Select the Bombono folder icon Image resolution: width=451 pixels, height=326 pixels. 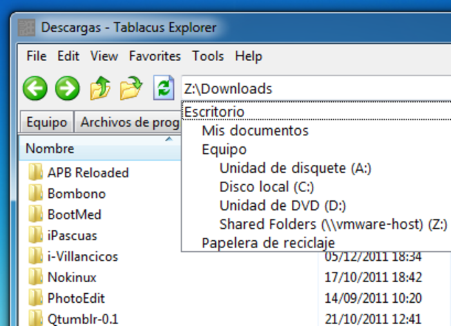pos(35,193)
